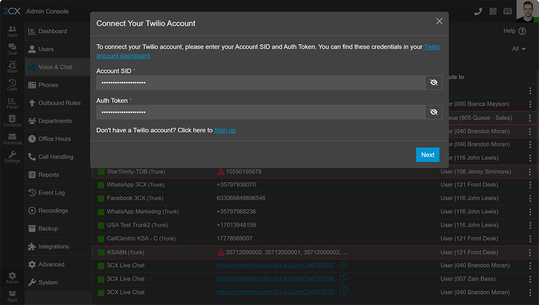Screen dimensions: 539x305
Task: Open options menu for StarTrinity-TDB row
Action: [x=530, y=172]
